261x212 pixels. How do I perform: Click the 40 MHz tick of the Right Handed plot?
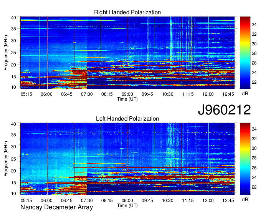pyautogui.click(x=13, y=18)
